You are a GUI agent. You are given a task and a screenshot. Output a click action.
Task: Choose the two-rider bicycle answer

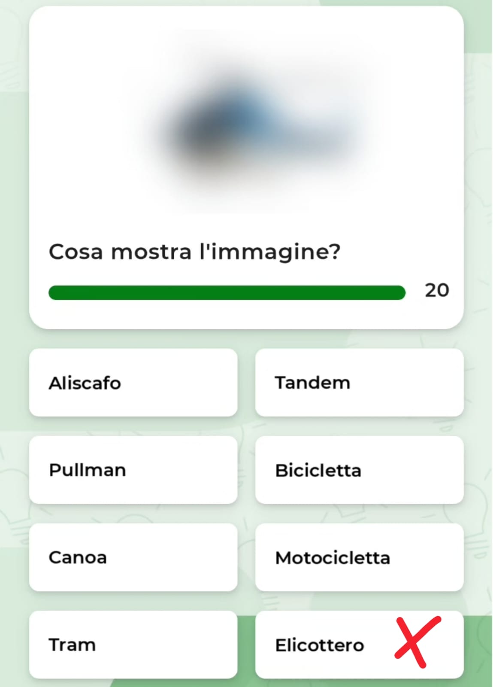pyautogui.click(x=359, y=383)
